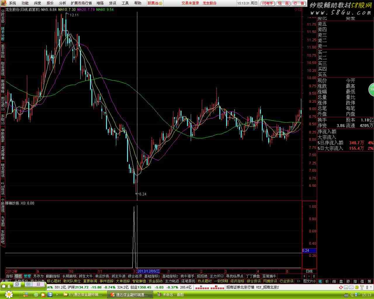Click the 行情 button at top right
Image resolution: width=374 pixels, height=299 pixels.
(299, 3)
